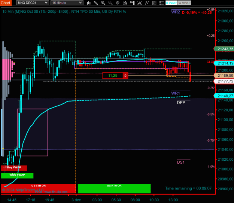Click the 21320,00 price axis label
Image resolution: width=234 pixels, height=203 pixels.
[225, 11]
